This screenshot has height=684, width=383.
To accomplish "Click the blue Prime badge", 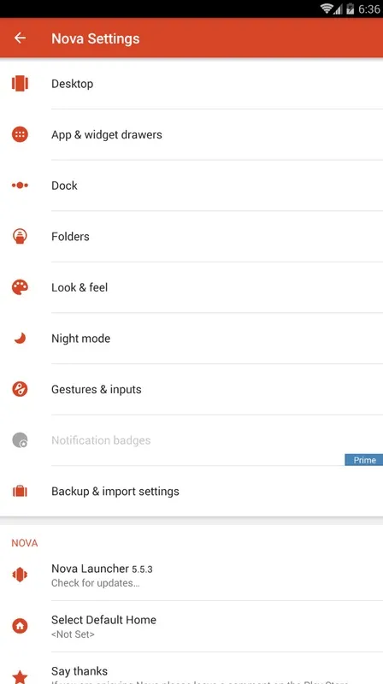I will pos(364,460).
